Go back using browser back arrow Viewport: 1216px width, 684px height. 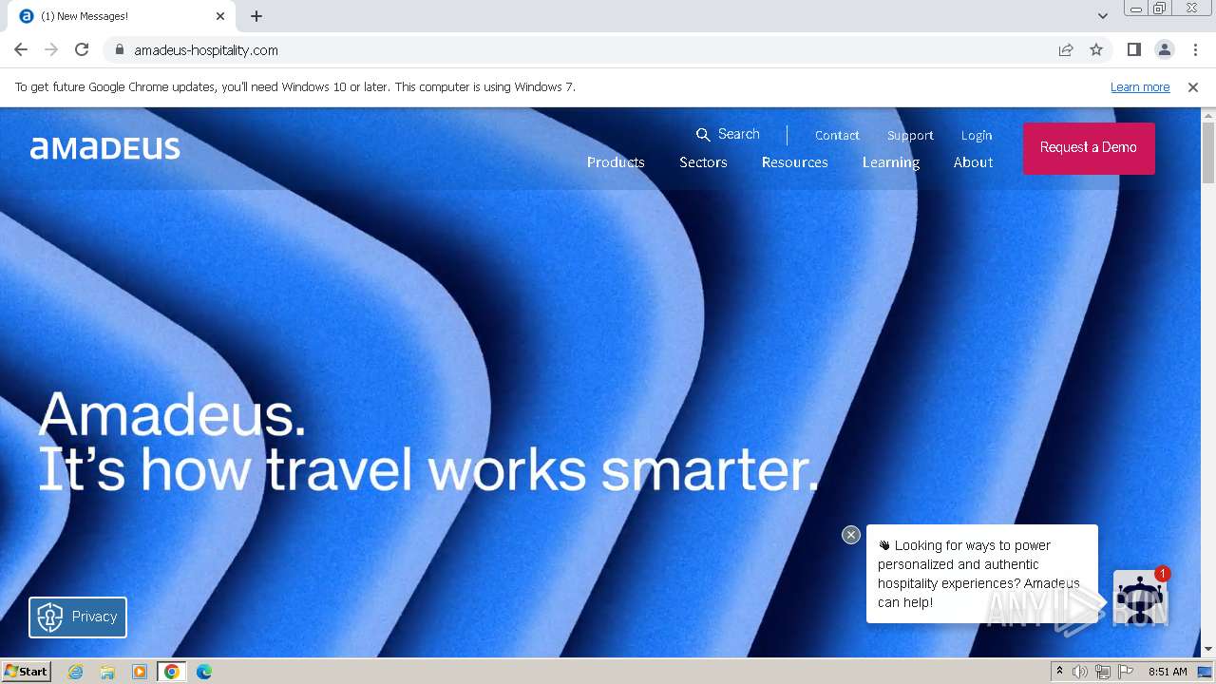pyautogui.click(x=21, y=49)
